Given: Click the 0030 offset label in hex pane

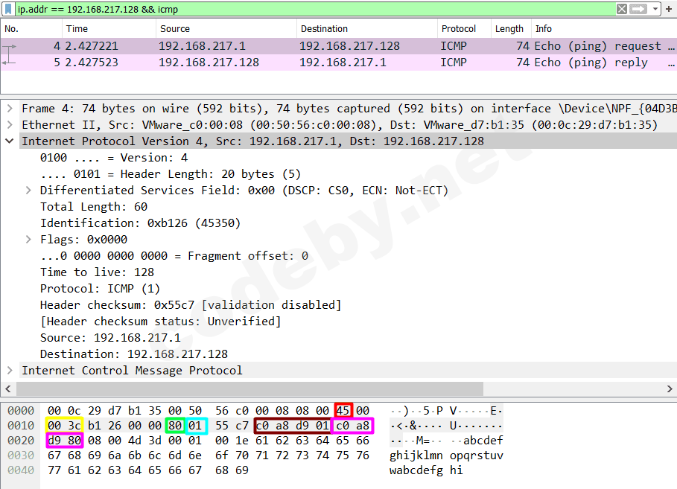Looking at the screenshot, I should point(21,456).
